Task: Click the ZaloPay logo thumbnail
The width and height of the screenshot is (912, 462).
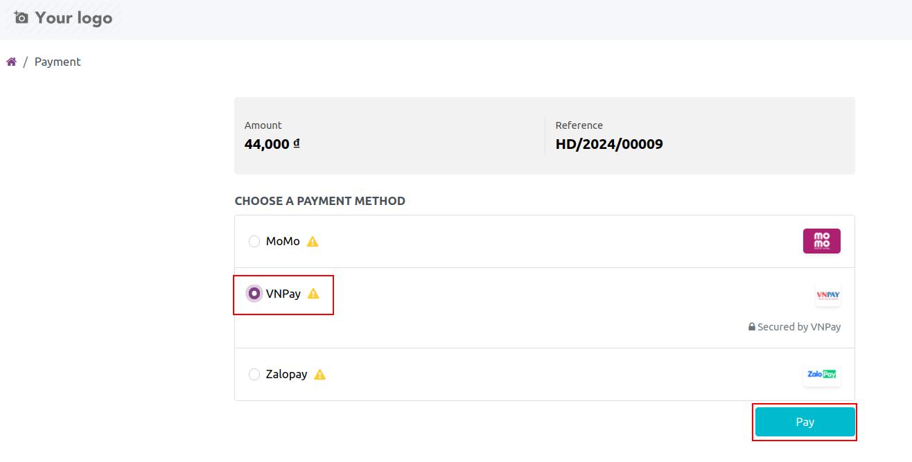Action: click(821, 374)
